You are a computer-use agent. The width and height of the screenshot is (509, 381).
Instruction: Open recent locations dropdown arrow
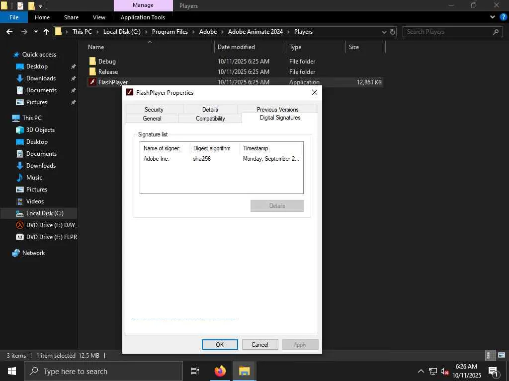point(36,32)
